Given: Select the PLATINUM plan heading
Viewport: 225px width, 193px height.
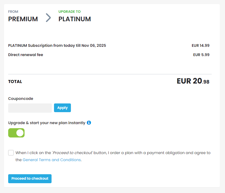Looking at the screenshot, I should tap(75, 19).
